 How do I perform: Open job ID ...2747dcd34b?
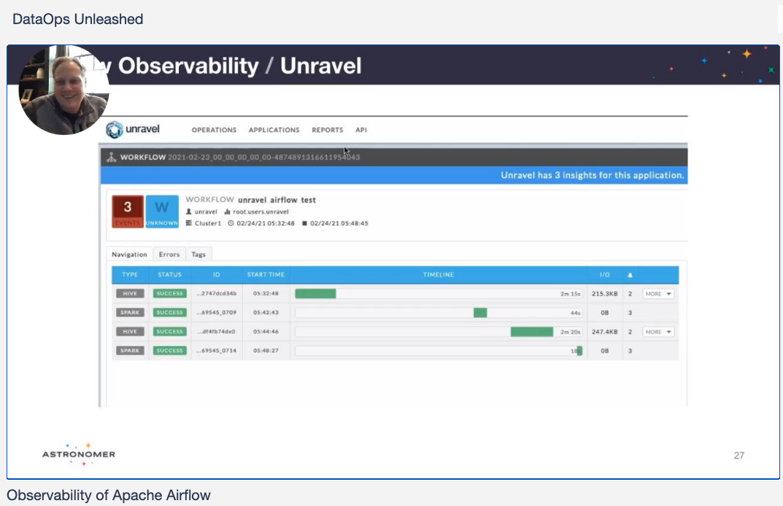(216, 293)
